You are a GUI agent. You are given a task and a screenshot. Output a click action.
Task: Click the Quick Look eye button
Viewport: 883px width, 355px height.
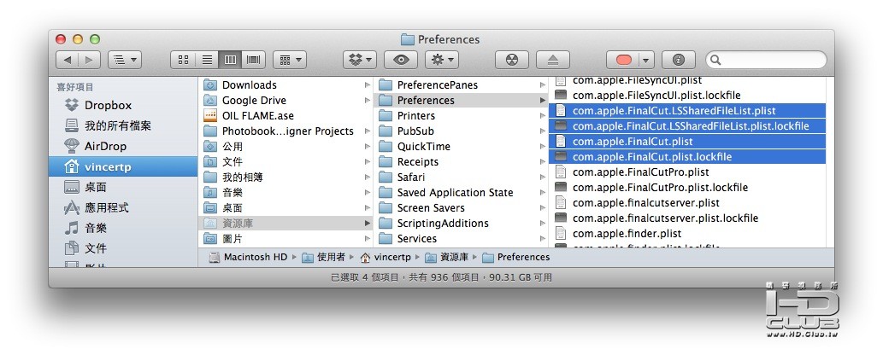401,60
